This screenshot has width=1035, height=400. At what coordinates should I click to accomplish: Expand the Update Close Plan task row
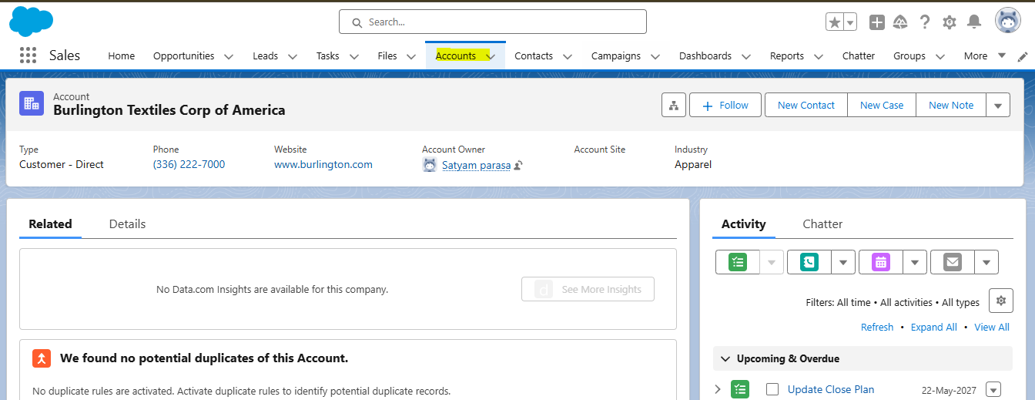tap(718, 389)
